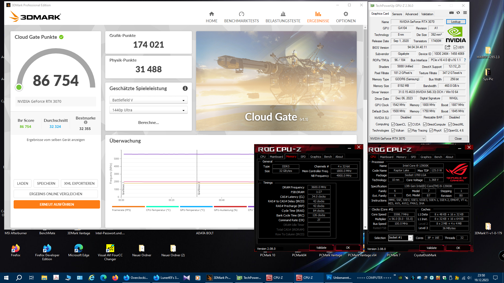Click the 'Ergebnisse vom selben Gerät anzeigen' link
504x283 pixels.
coord(56,140)
